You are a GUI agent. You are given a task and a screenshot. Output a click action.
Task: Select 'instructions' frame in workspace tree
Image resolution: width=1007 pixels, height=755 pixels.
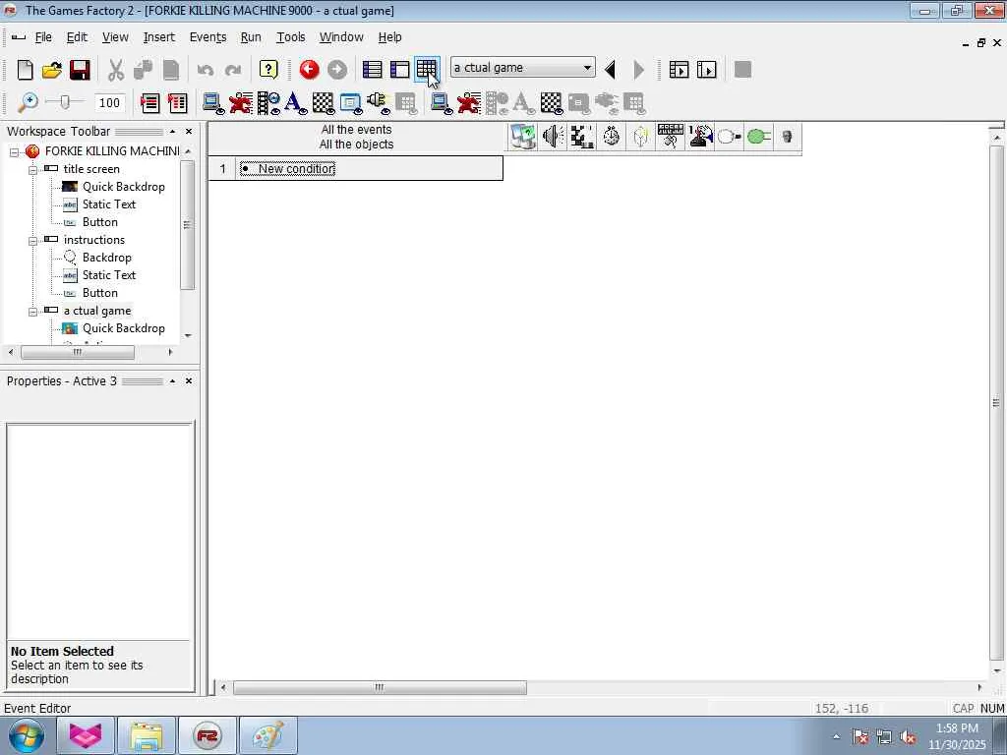(93, 240)
